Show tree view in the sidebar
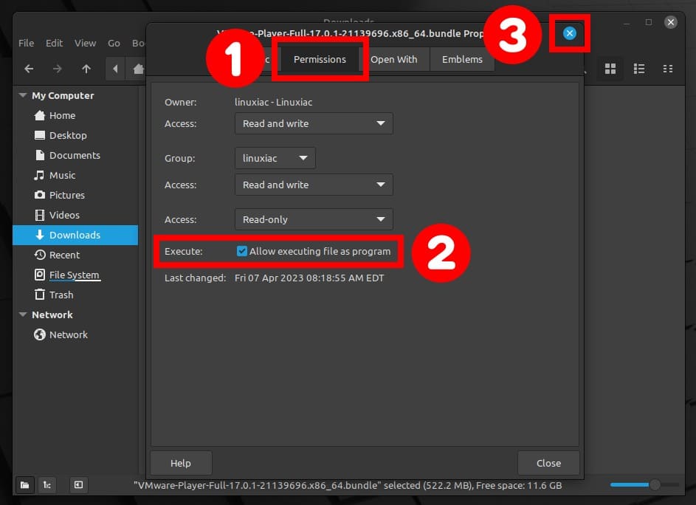Screen dimensions: 696x505 click(47, 484)
